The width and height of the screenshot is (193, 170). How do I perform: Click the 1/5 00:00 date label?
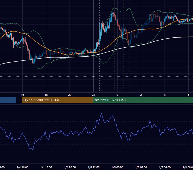coord(117,167)
